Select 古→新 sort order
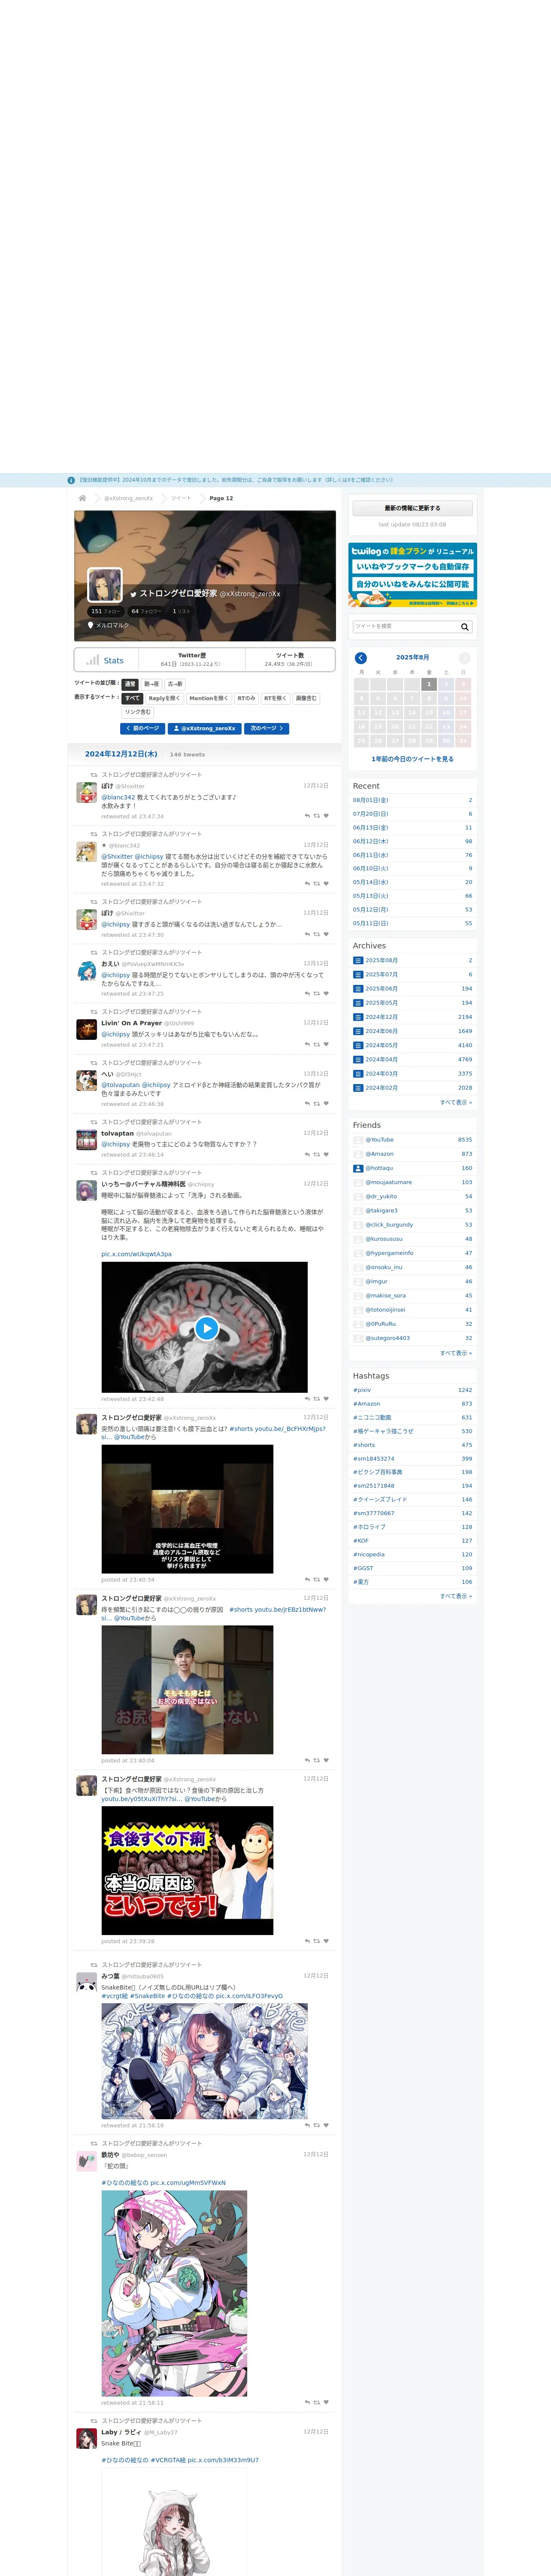The height and width of the screenshot is (2576, 551). [x=175, y=684]
